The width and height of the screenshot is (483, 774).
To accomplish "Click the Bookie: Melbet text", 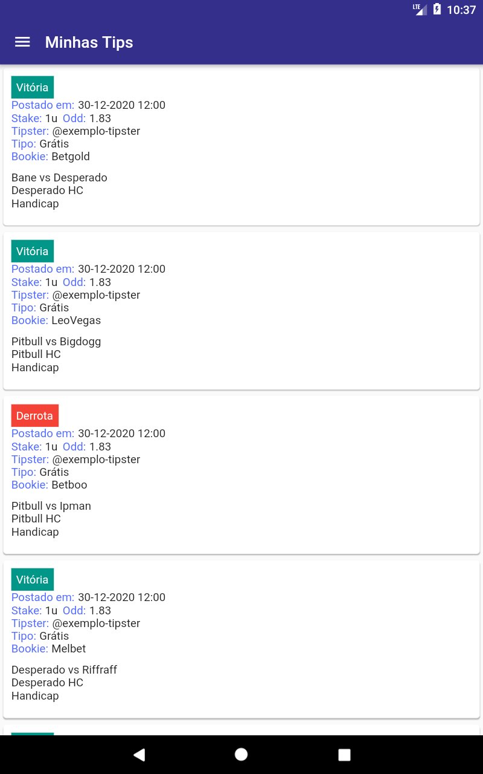I will pyautogui.click(x=49, y=649).
